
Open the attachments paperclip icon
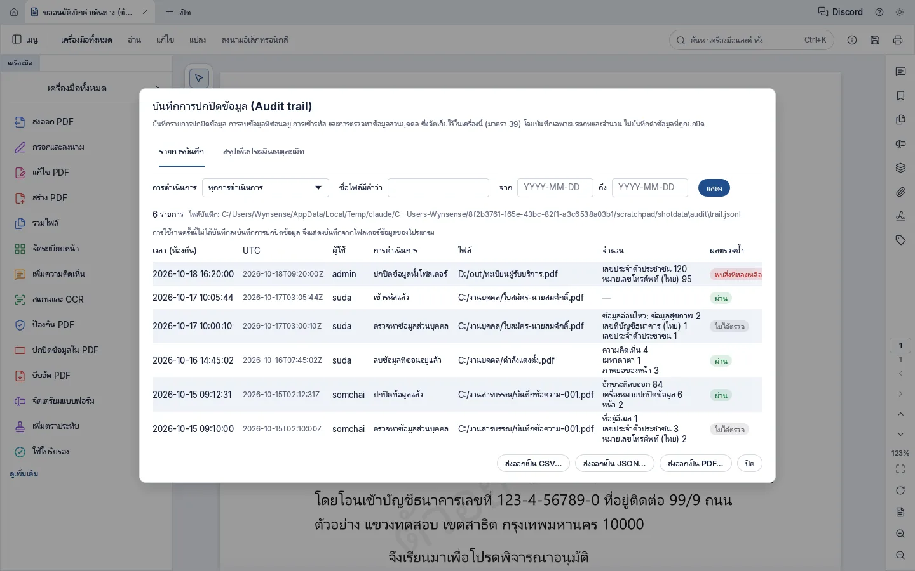point(900,192)
